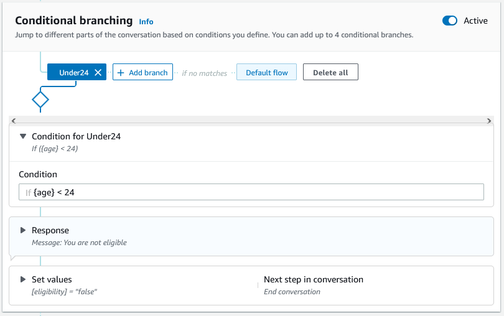Viewport: 504px width, 316px height.
Task: Click the Delete all button
Action: click(x=330, y=73)
